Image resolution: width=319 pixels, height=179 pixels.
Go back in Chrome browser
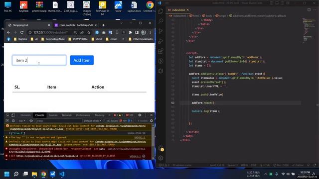coord(8,32)
